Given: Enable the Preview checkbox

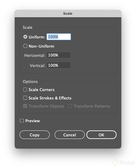Looking at the screenshot, I should point(22,121).
